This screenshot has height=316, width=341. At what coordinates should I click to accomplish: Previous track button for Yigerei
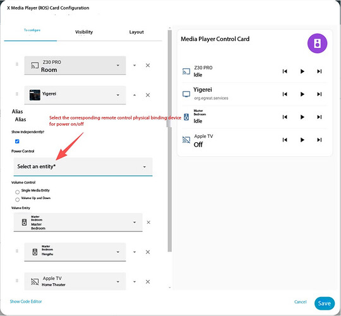click(285, 94)
